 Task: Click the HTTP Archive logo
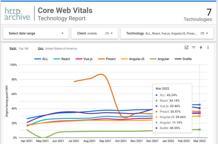17,14
